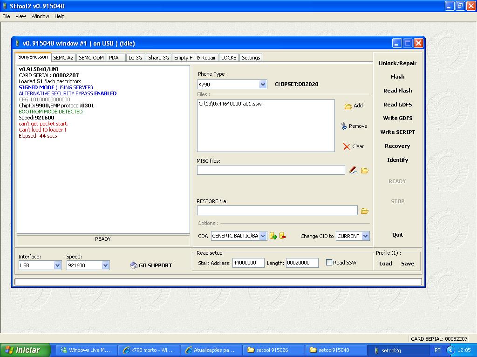The height and width of the screenshot is (357, 477).
Task: Select the 0x44640000.a01.ssw file entry
Action: click(230, 104)
